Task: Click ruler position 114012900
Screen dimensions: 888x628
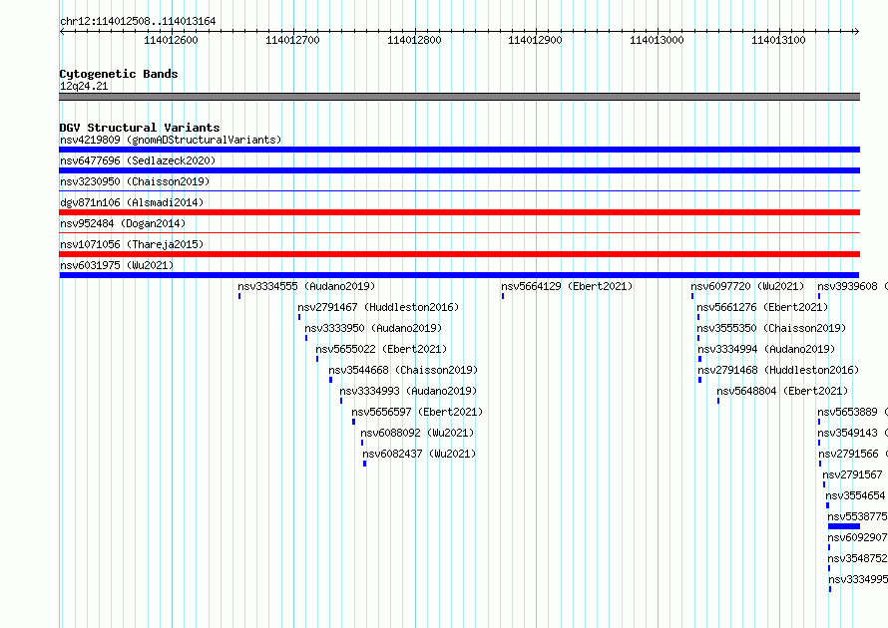Action: pos(535,40)
